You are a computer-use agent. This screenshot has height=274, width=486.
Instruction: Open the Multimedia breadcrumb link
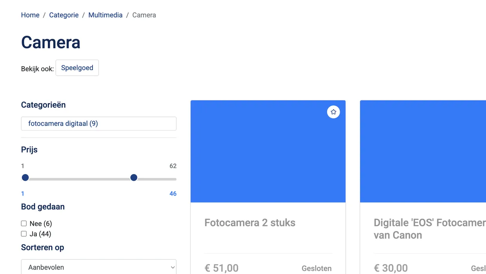pos(105,15)
